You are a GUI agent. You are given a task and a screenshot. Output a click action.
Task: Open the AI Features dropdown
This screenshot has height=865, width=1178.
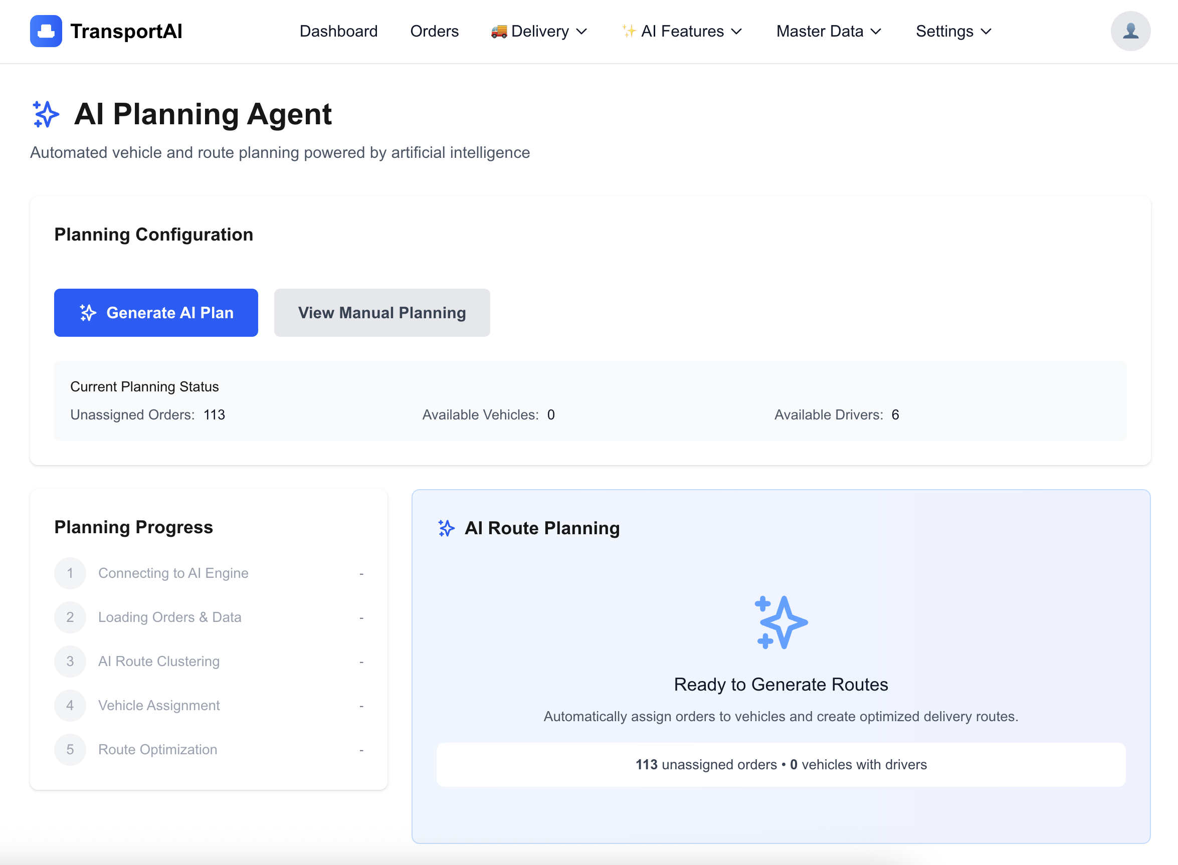(681, 32)
